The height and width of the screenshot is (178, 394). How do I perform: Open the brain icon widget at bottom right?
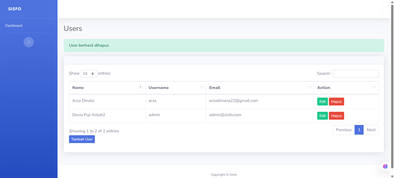click(x=385, y=166)
